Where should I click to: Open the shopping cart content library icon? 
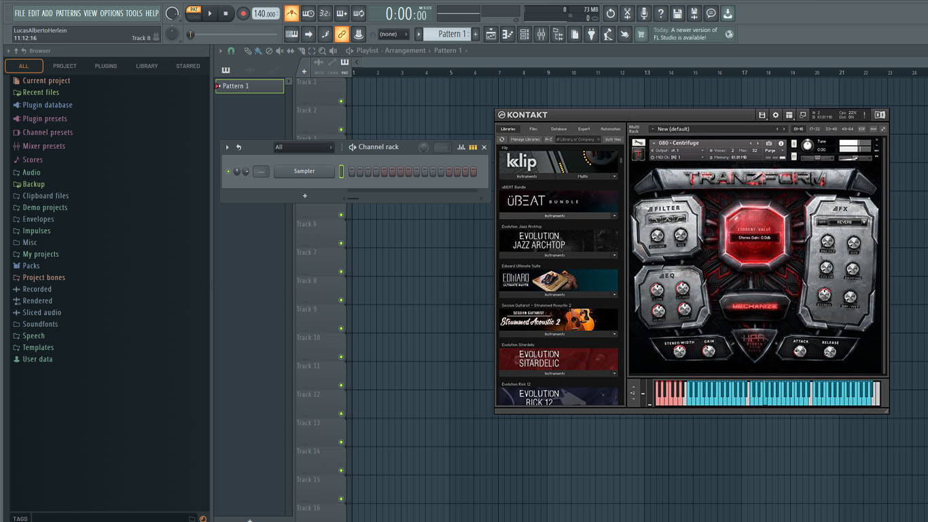[x=641, y=34]
